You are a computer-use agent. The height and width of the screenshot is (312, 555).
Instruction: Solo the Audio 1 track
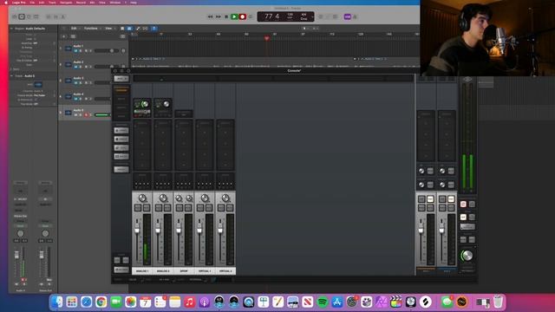(x=81, y=50)
